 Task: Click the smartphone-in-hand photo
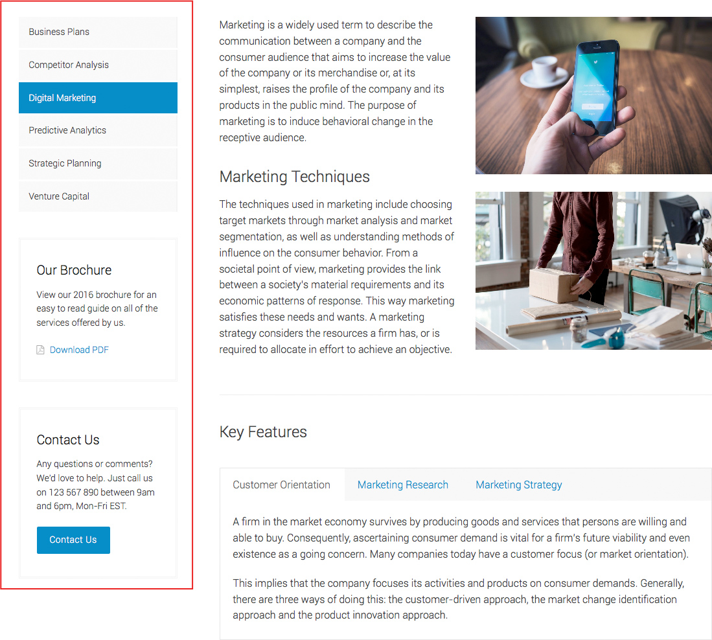593,95
